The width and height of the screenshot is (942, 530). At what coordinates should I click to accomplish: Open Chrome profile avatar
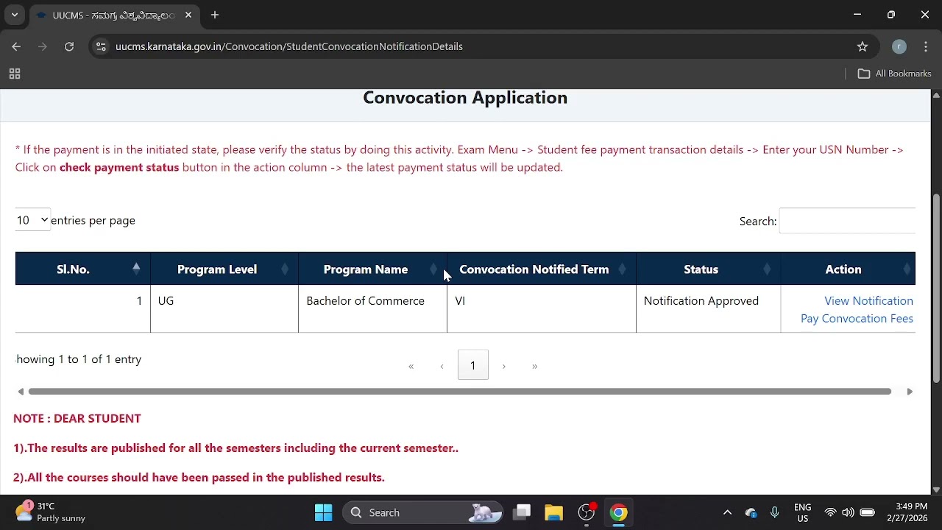coord(899,46)
